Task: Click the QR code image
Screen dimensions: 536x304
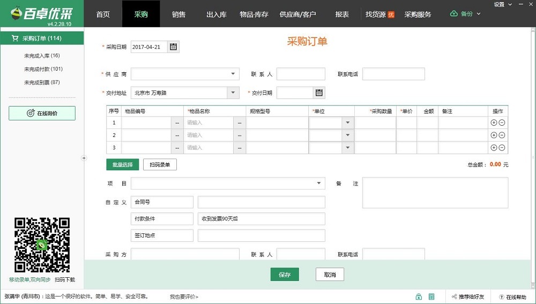Action: (x=42, y=245)
